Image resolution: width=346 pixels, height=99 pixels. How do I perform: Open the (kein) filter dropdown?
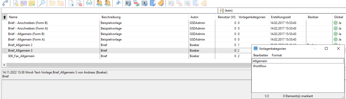click(x=281, y=11)
